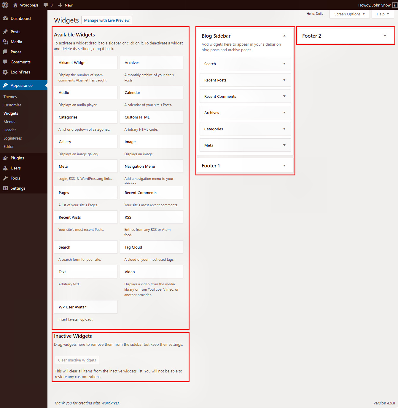Open the Themes submenu item

click(10, 97)
